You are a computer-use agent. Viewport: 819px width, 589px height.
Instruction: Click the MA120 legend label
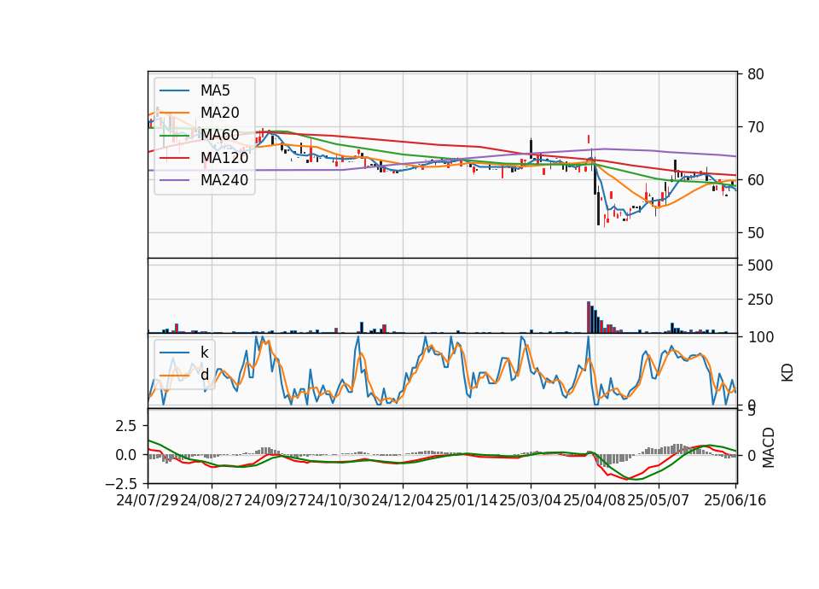224,158
